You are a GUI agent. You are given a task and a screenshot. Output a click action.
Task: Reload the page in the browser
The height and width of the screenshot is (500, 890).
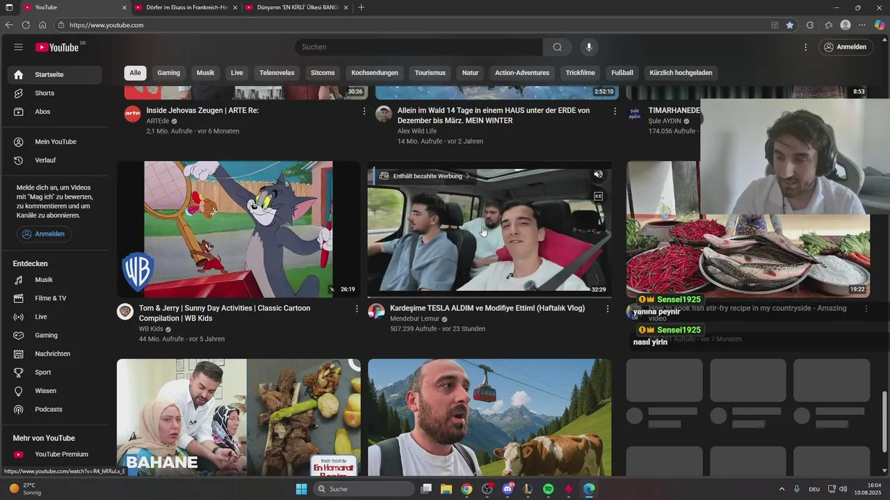pyautogui.click(x=26, y=25)
